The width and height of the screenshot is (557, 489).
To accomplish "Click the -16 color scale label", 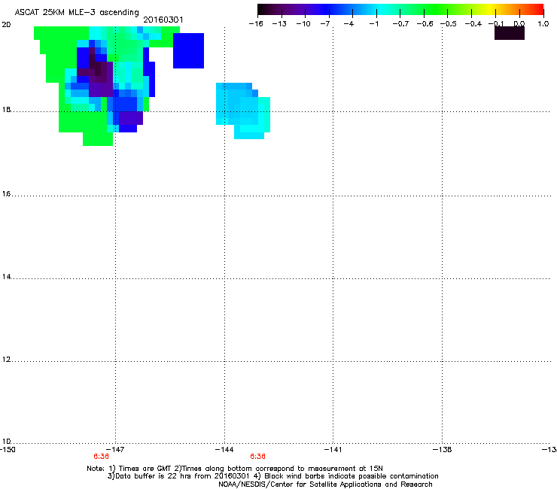I will [x=256, y=24].
